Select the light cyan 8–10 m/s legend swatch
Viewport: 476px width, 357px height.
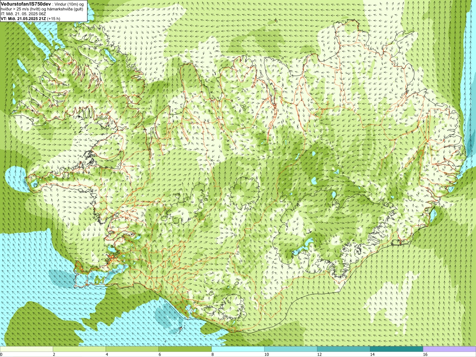click(x=238, y=349)
